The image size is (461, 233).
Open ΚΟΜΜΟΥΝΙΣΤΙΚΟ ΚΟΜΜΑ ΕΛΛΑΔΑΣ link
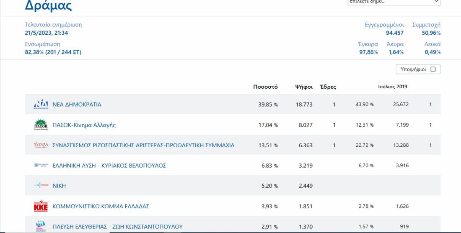point(101,206)
